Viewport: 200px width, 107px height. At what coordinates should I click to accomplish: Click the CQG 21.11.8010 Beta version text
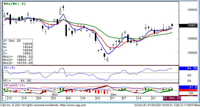tap(186, 105)
